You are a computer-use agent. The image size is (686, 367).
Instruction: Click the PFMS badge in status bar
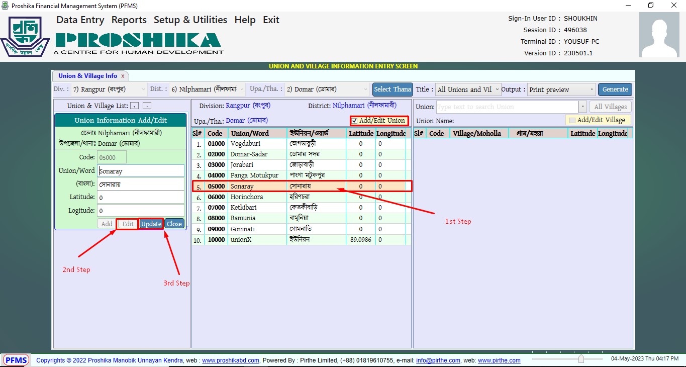point(17,360)
